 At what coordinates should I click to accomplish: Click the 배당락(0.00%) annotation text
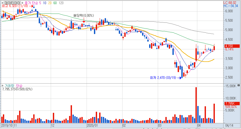(84, 15)
